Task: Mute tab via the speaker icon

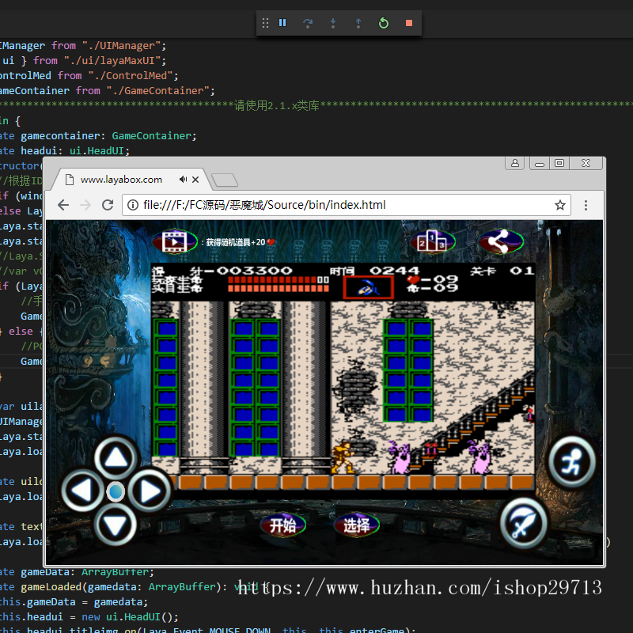Action: [x=184, y=180]
